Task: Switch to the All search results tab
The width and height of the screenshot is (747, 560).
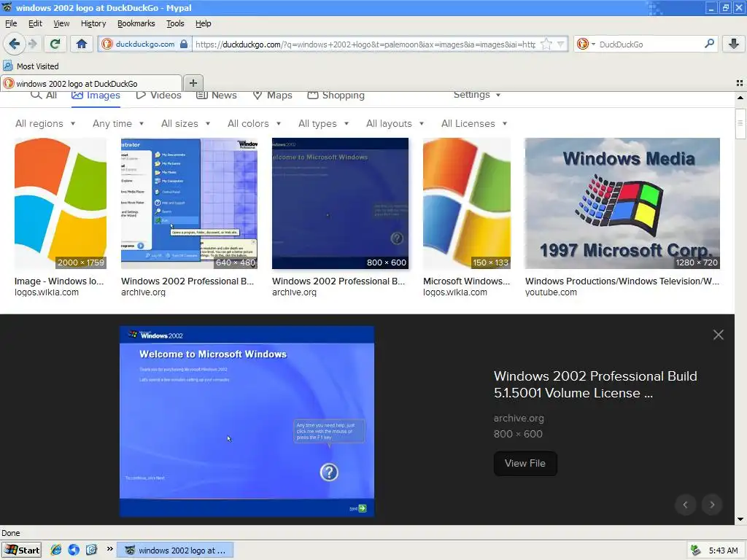Action: pos(44,96)
